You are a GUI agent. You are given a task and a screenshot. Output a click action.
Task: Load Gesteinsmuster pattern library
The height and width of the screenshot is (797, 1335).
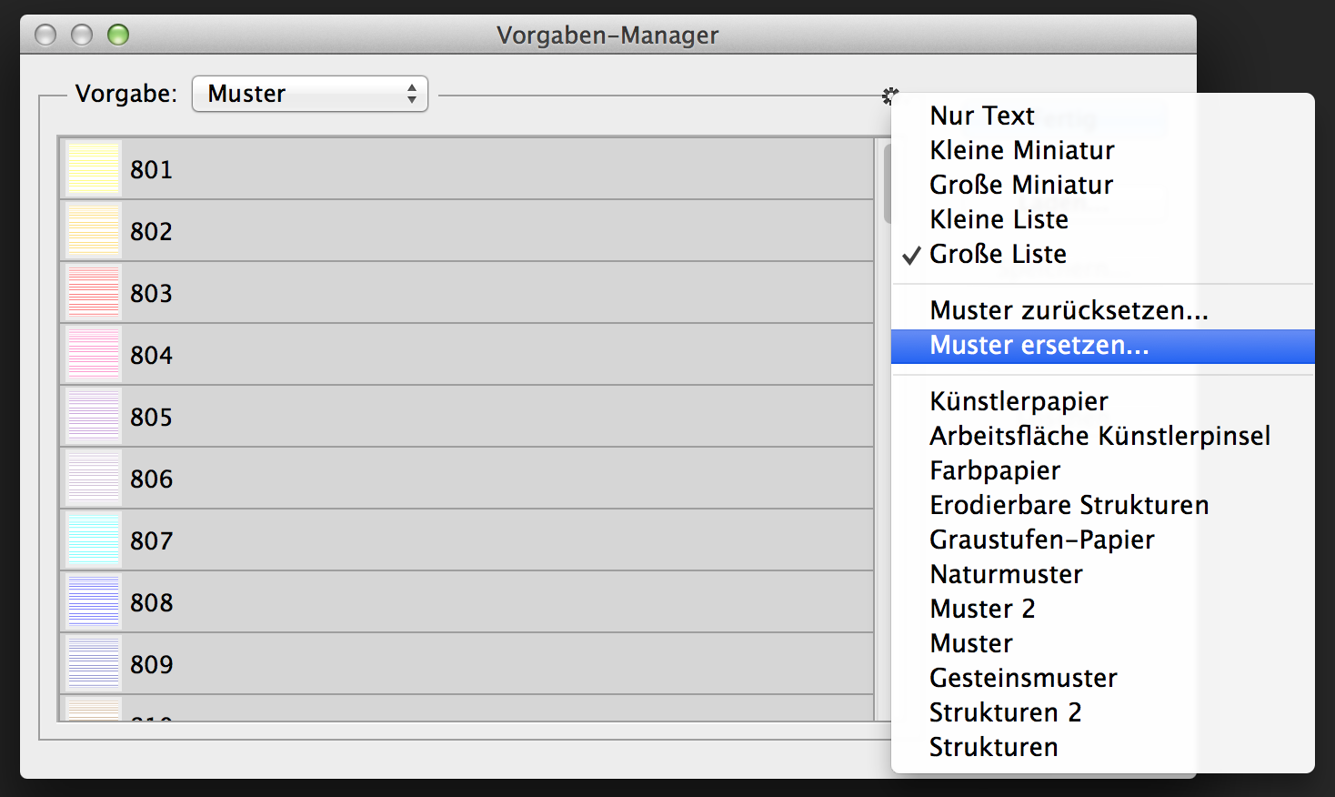(x=1023, y=678)
